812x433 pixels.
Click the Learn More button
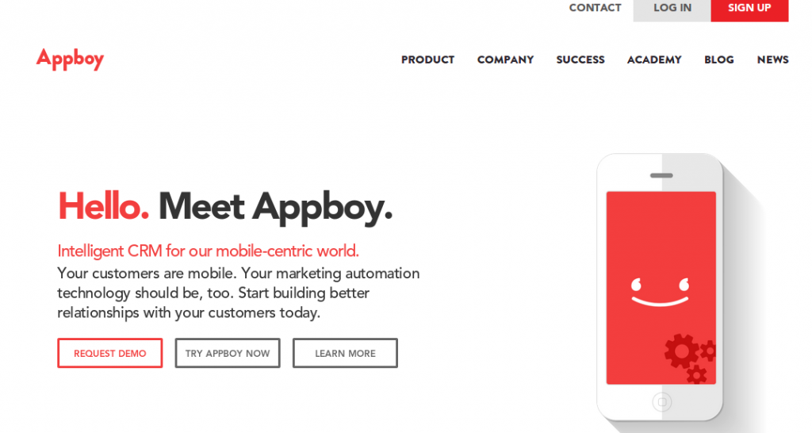pos(345,354)
